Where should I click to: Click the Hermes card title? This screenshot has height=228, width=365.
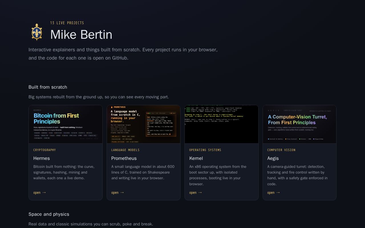(x=42, y=158)
